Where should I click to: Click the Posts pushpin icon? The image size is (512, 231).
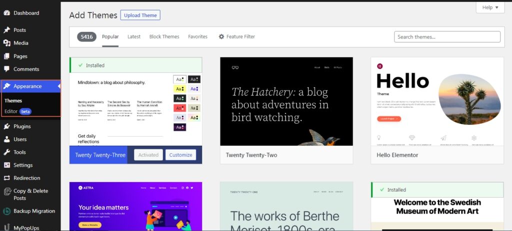click(x=7, y=30)
